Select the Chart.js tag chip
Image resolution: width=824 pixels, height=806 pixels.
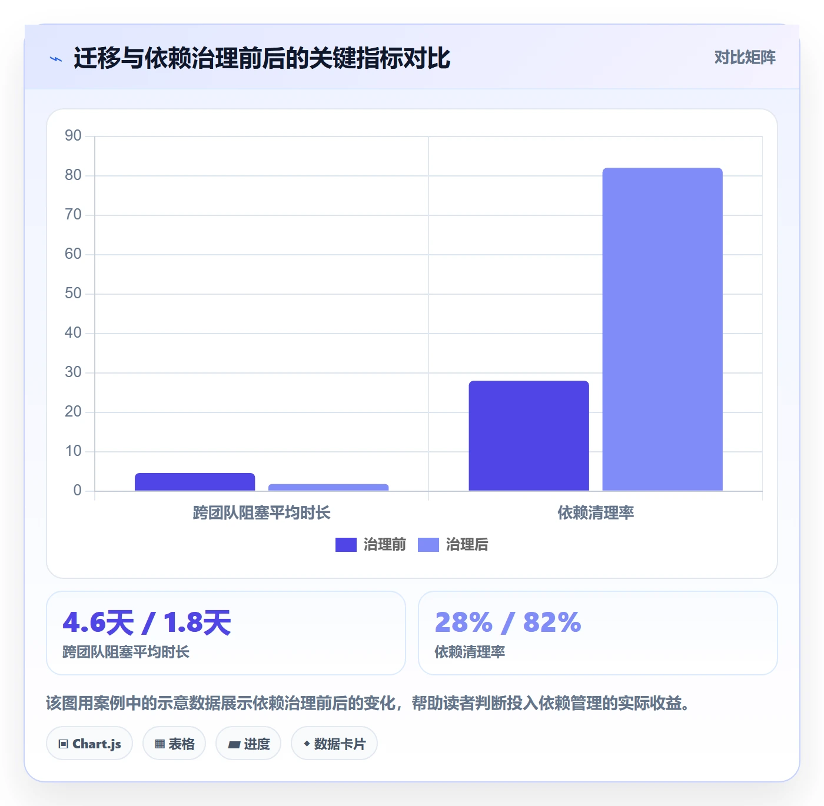89,744
